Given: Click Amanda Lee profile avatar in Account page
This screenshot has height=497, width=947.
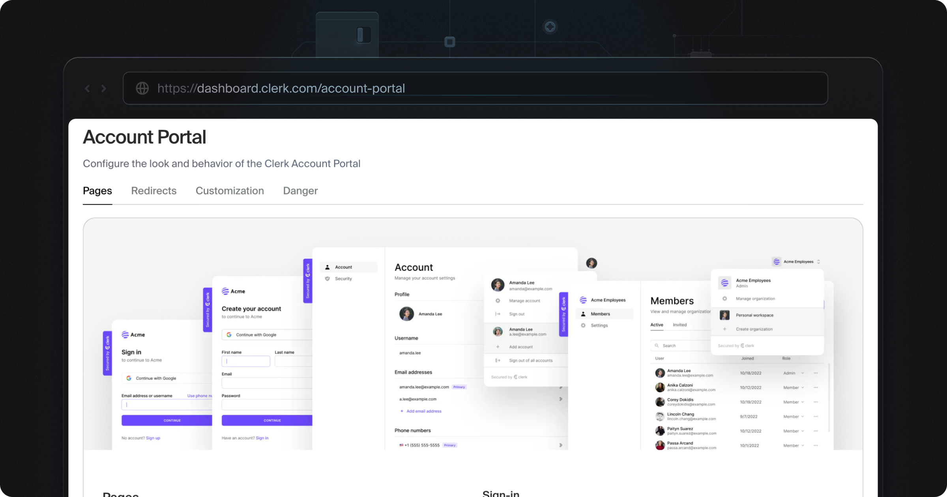Looking at the screenshot, I should coord(406,314).
